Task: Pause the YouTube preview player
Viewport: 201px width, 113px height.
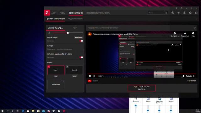Action: [90, 76]
